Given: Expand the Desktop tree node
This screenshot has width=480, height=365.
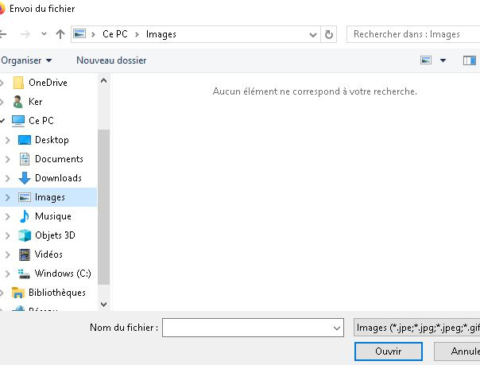Looking at the screenshot, I should click(x=8, y=140).
